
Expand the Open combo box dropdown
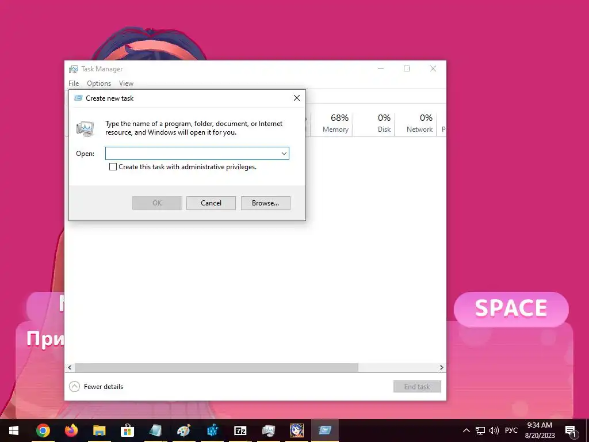pyautogui.click(x=284, y=153)
